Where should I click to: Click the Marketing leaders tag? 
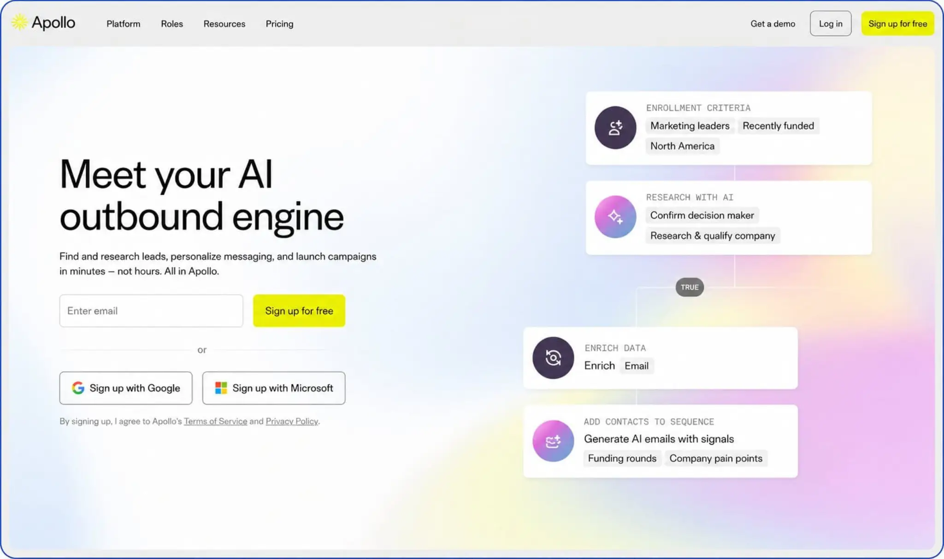(690, 126)
